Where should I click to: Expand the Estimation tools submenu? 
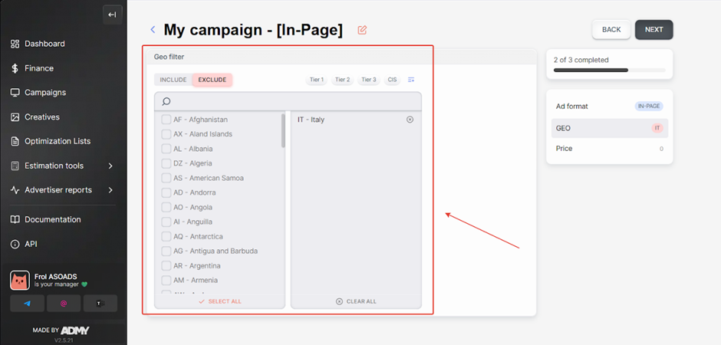[110, 166]
